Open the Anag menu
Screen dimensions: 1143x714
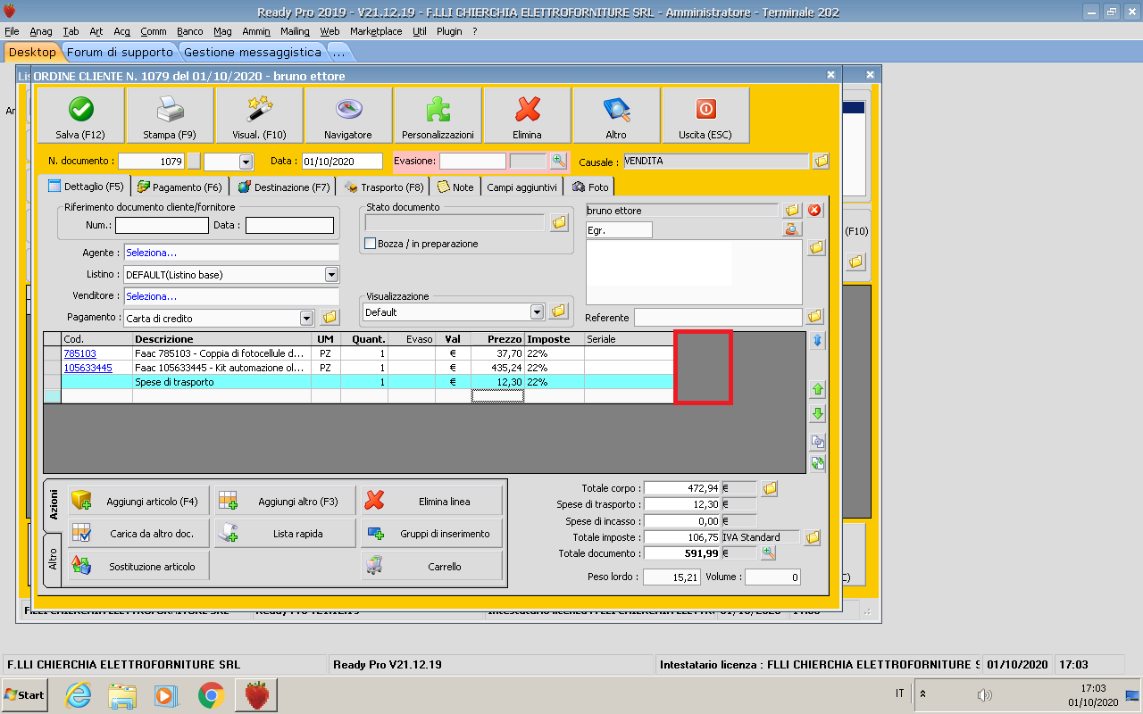tap(41, 31)
